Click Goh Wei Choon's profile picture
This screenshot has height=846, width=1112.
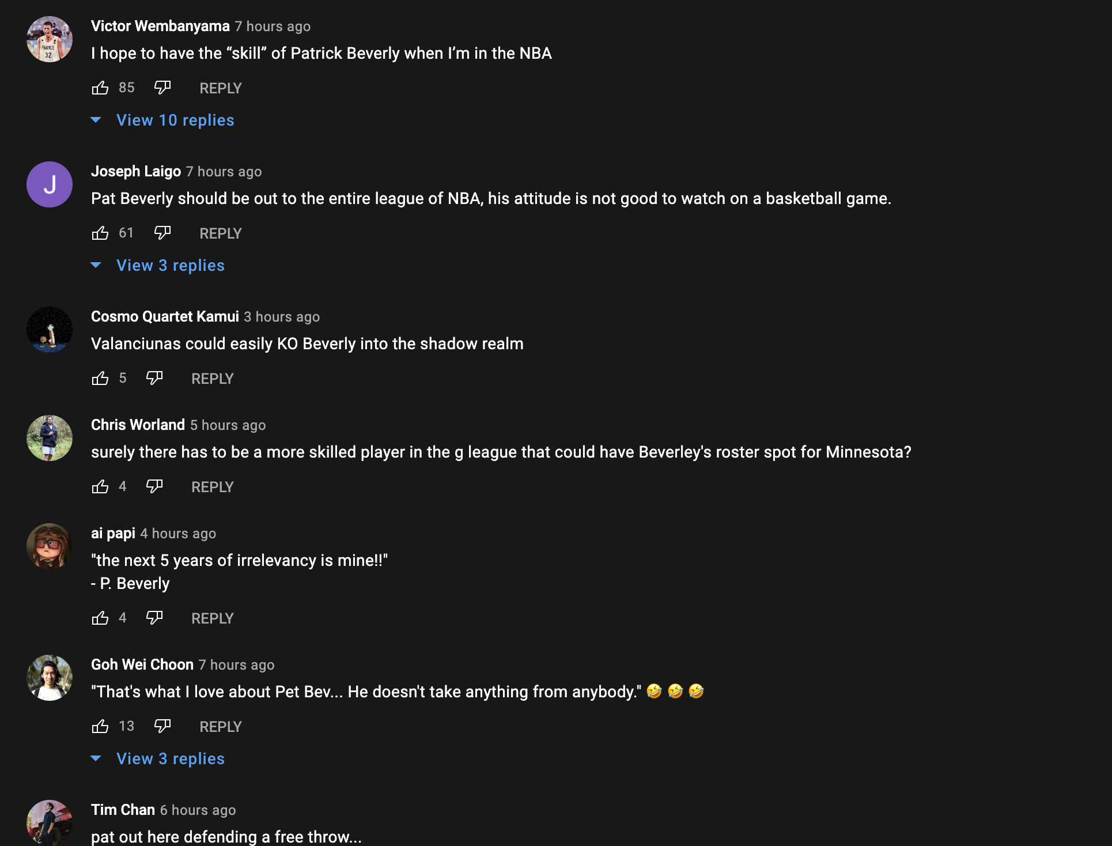pos(50,678)
